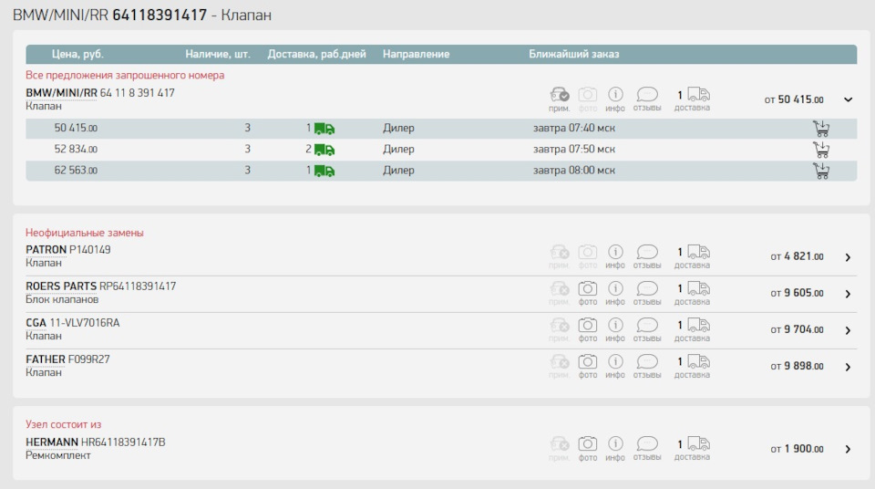View photo of FATHER F099R27
Image resolution: width=875 pixels, height=489 pixels.
tap(587, 361)
